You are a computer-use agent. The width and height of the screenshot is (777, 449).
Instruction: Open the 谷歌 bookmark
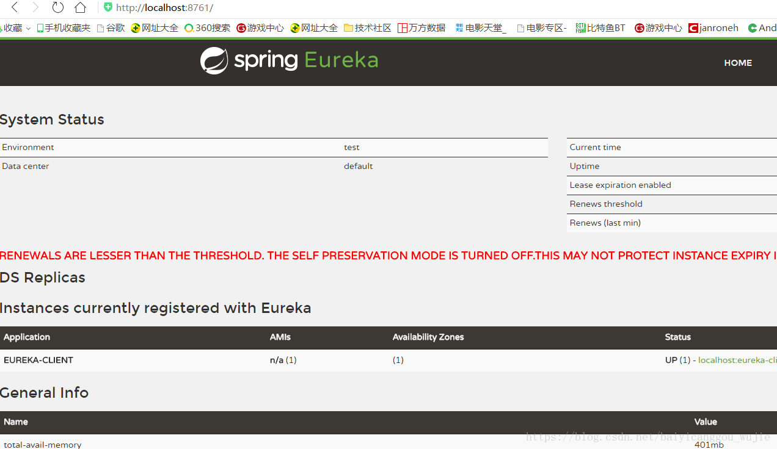click(111, 28)
